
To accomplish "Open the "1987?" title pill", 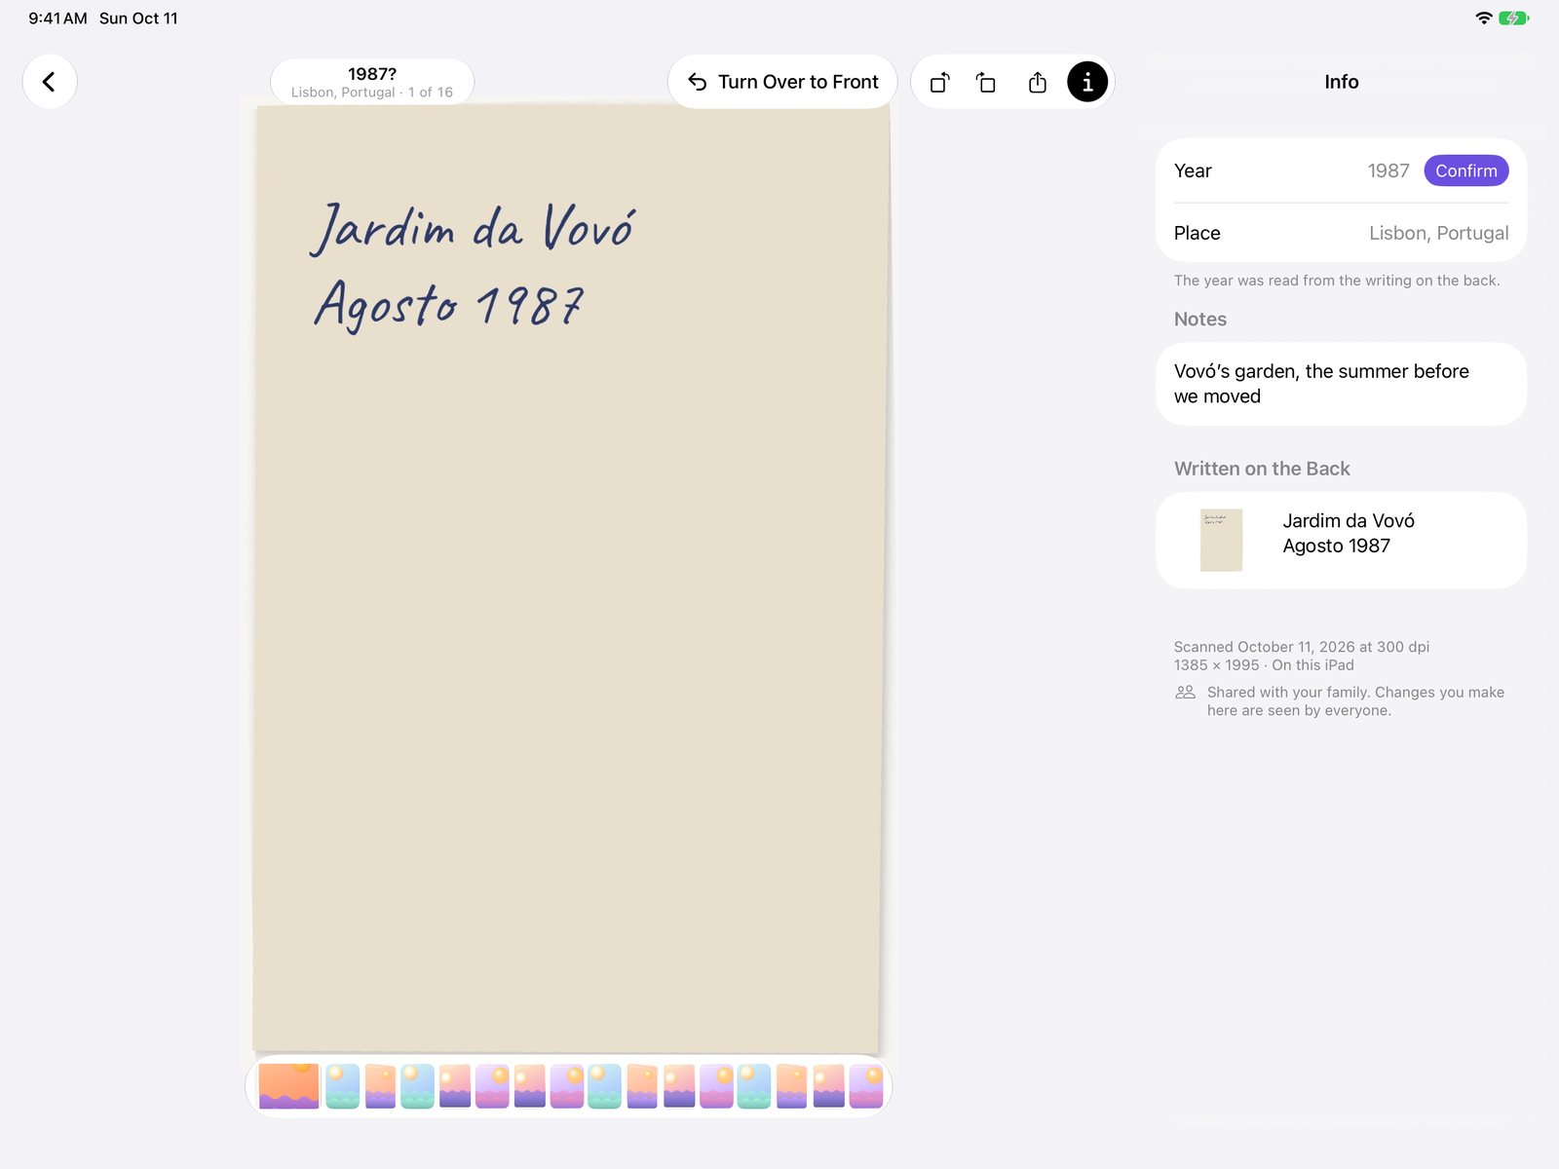I will [372, 82].
